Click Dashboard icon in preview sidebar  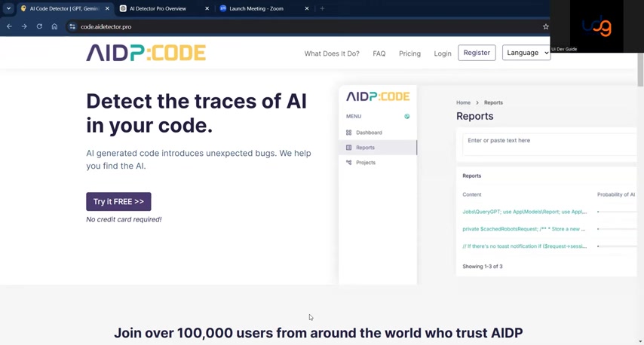[348, 133]
